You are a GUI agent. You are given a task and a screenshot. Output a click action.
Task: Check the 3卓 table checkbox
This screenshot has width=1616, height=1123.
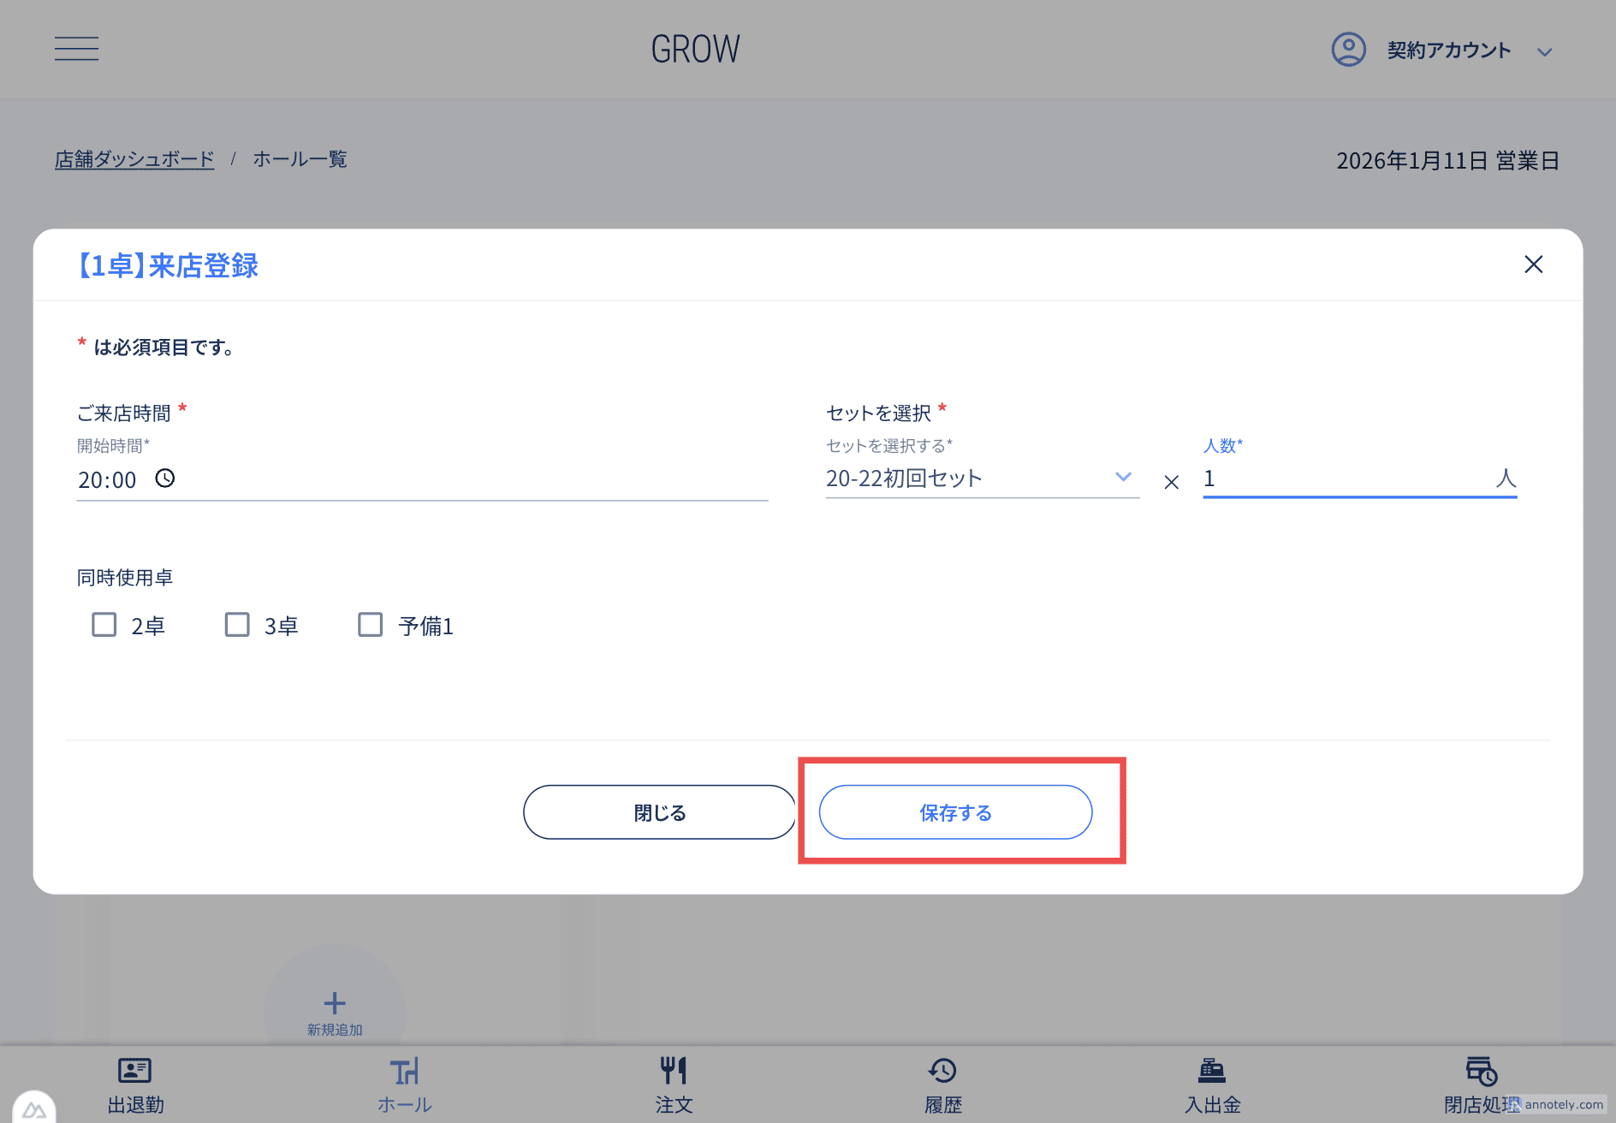point(237,625)
